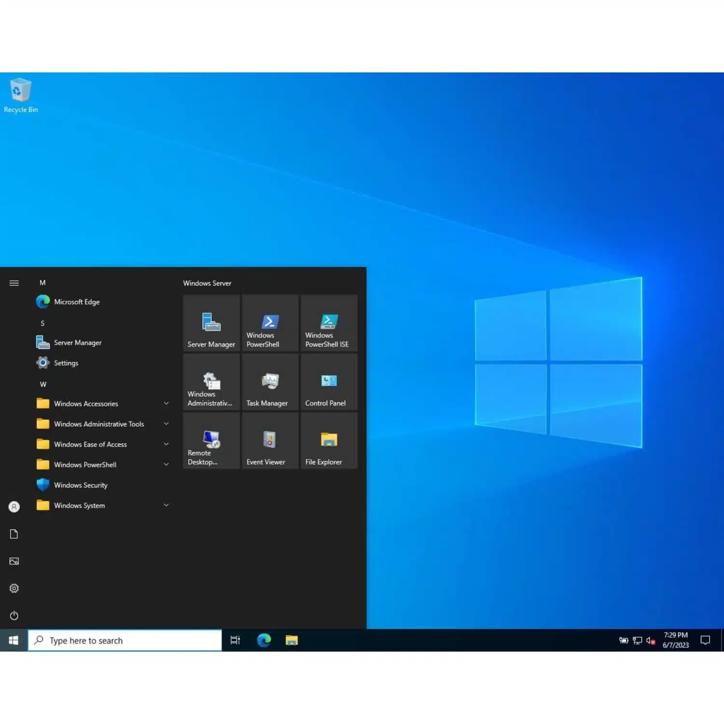724x724 pixels.
Task: Open the Windows Administrative Tools folder entry
Action: click(x=103, y=424)
